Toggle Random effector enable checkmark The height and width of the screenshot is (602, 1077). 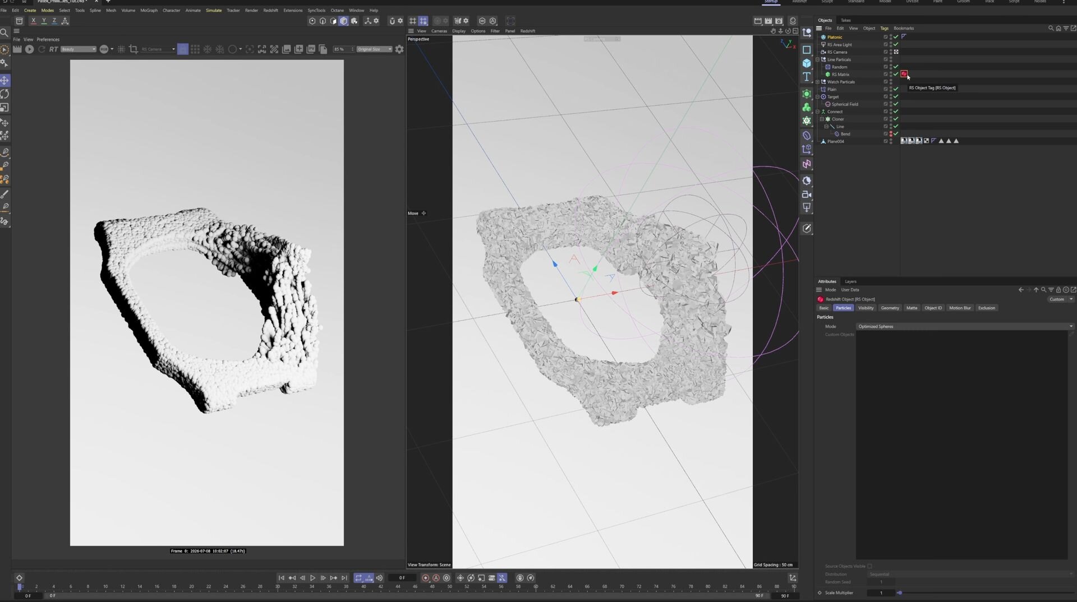pos(896,67)
